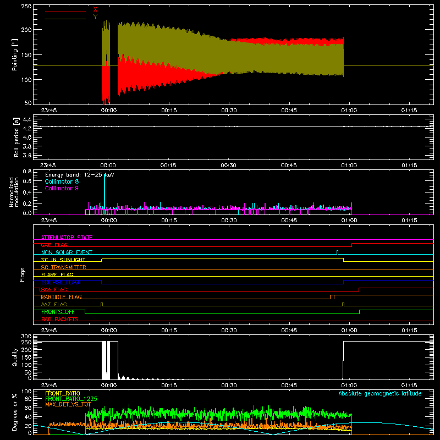Click the PARTICLE_FLAG pulse near 00:56

click(x=332, y=297)
